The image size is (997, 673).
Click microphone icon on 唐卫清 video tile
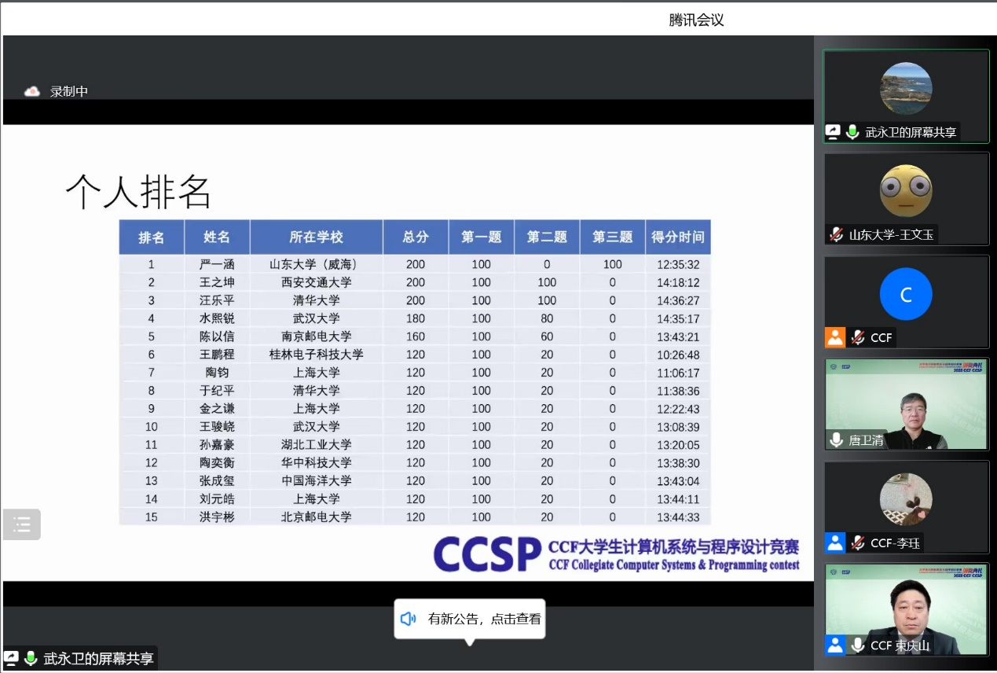836,440
